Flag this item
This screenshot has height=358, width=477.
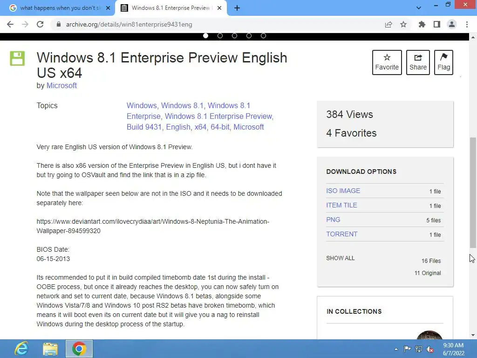coord(443,62)
